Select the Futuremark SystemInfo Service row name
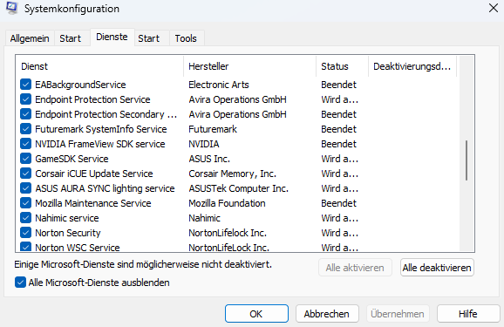Image resolution: width=504 pixels, height=327 pixels. [101, 129]
